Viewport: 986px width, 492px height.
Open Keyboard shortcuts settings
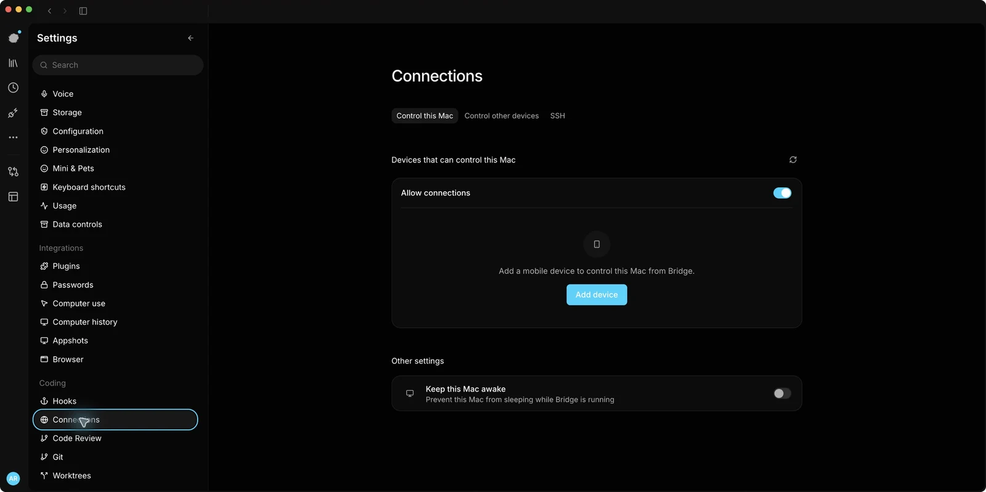pyautogui.click(x=115, y=187)
